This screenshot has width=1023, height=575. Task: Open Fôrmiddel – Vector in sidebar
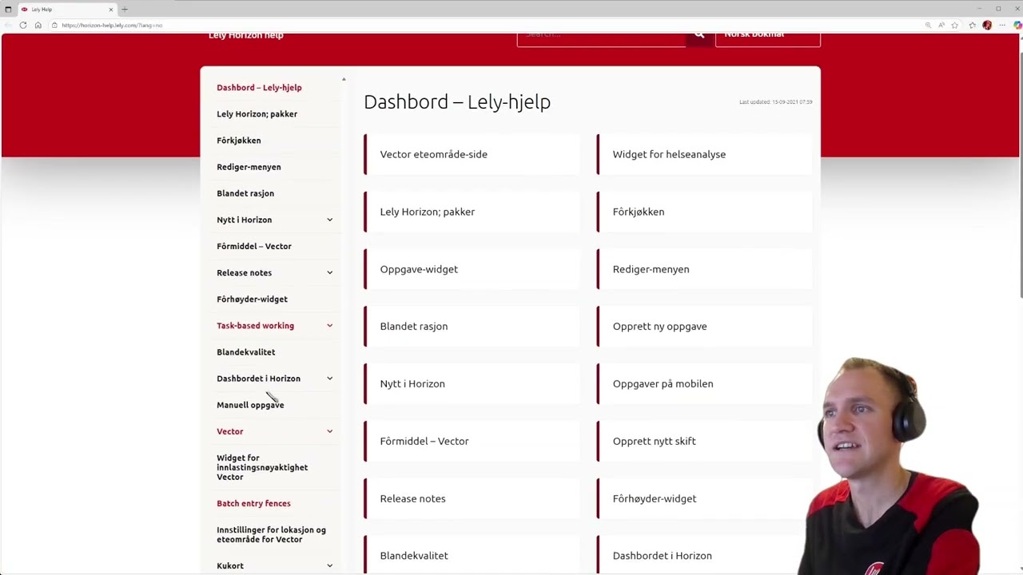tap(253, 246)
